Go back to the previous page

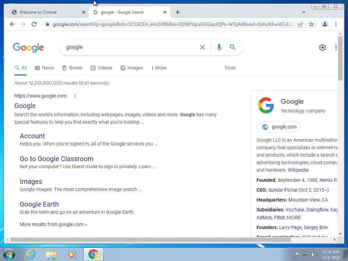click(x=12, y=24)
